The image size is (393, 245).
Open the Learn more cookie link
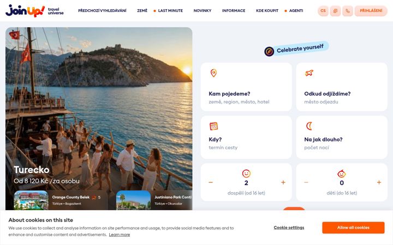pyautogui.click(x=120, y=235)
